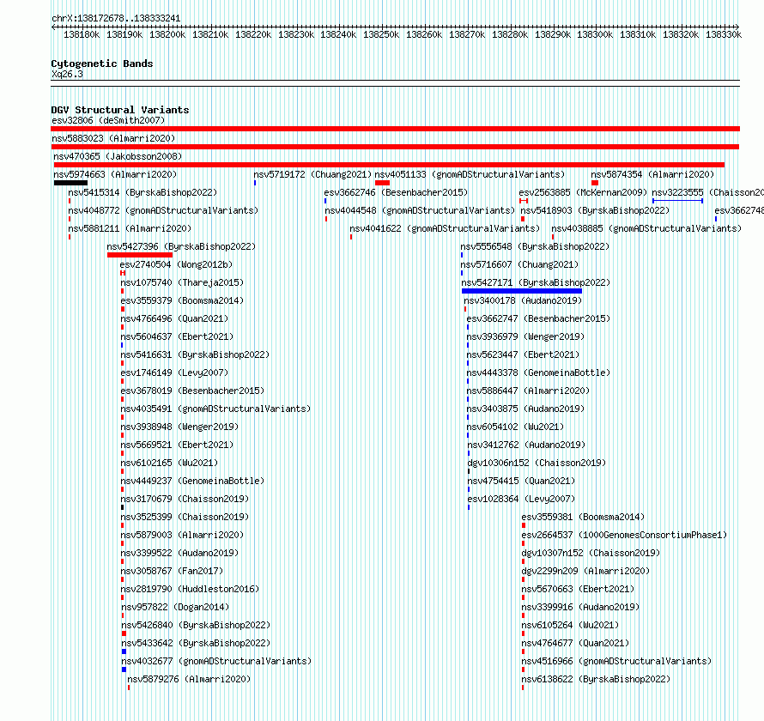
Task: Open nsv4044548 (gnomADStructuralVariants) label
Action: pyautogui.click(x=420, y=210)
